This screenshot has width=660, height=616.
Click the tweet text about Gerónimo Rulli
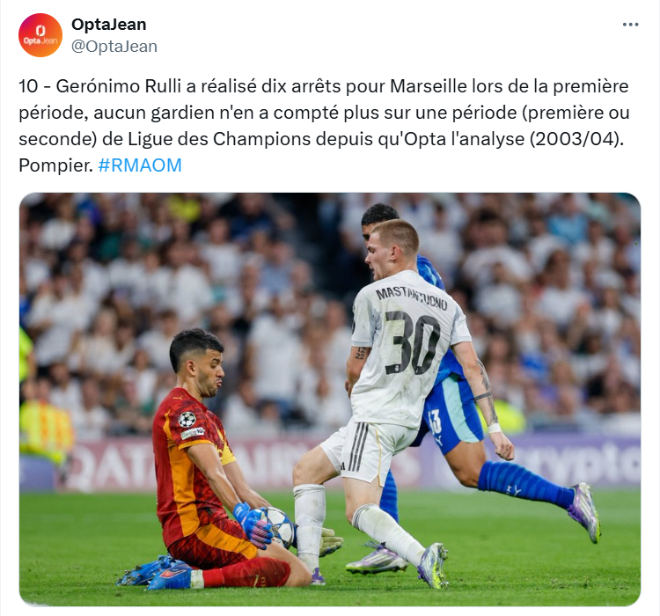324,126
